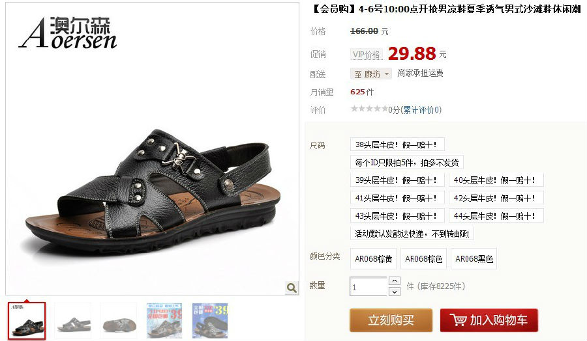
Task: Decrease quantity with the down arrow
Action: (395, 292)
